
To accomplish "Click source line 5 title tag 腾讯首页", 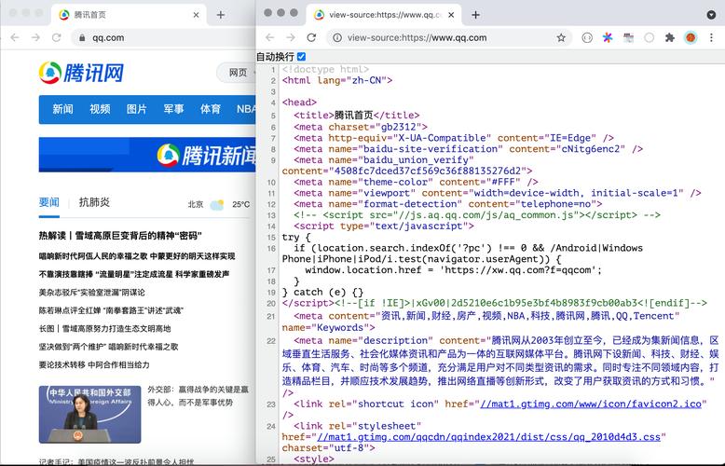I will pyautogui.click(x=357, y=116).
